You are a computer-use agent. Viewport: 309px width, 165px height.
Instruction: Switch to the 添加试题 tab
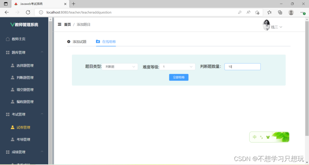77,42
